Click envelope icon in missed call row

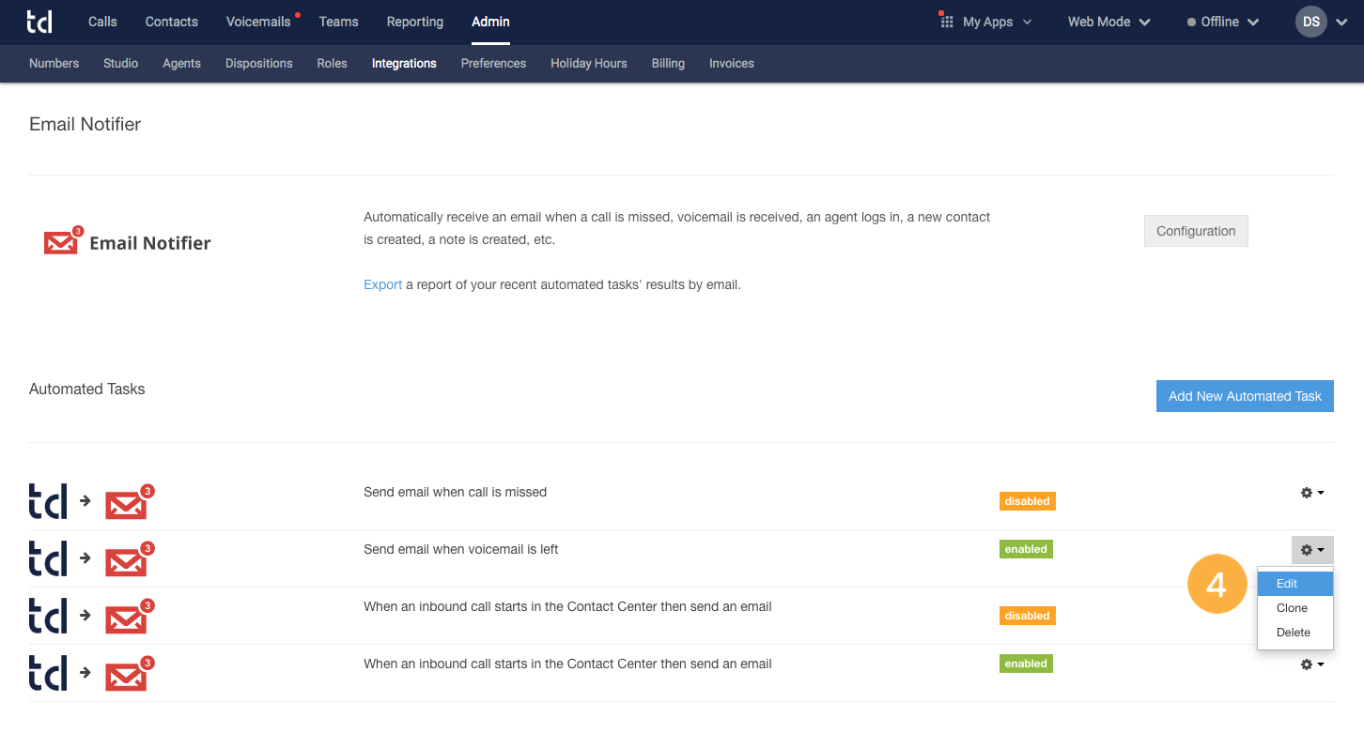point(129,503)
